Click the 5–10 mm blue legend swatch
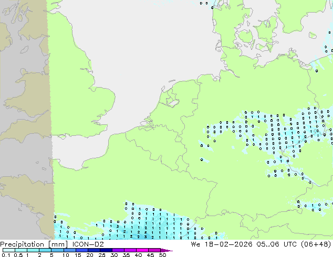333x257 pixels. pyautogui.click(x=58, y=250)
